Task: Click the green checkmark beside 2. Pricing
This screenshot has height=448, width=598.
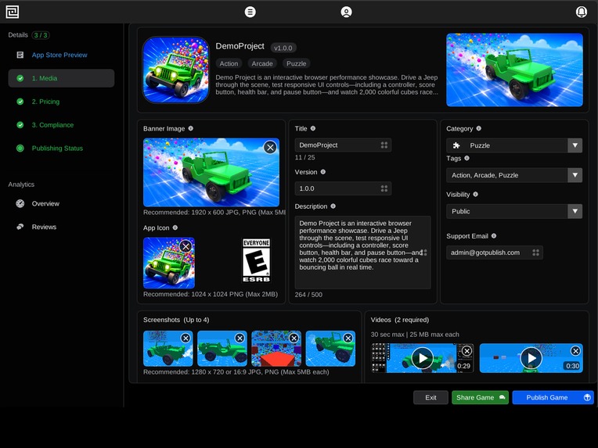Action: coord(20,102)
